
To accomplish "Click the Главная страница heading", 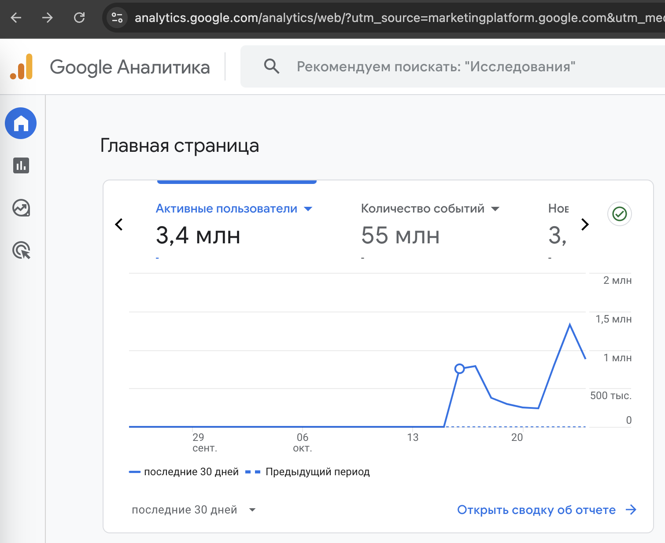I will pos(179,146).
